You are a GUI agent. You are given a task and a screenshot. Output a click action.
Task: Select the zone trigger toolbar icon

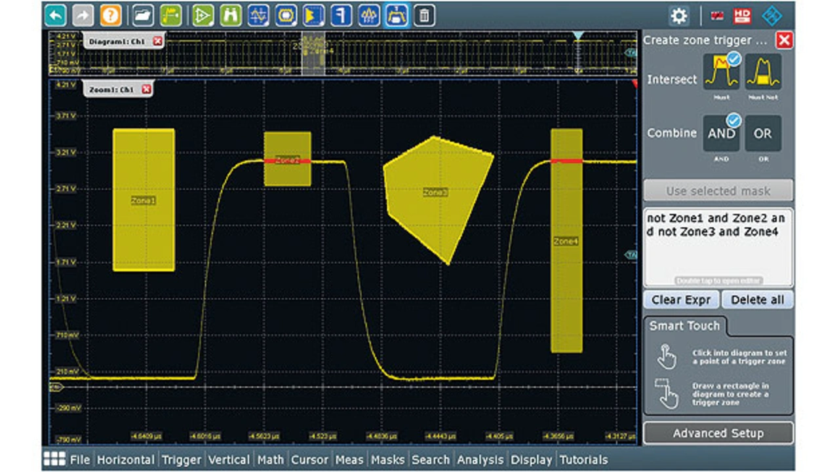397,15
